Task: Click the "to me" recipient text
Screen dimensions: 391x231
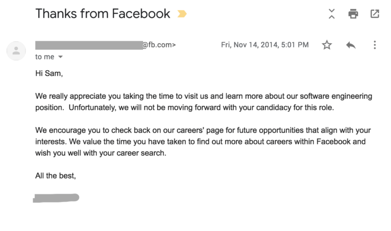Action: pos(45,57)
